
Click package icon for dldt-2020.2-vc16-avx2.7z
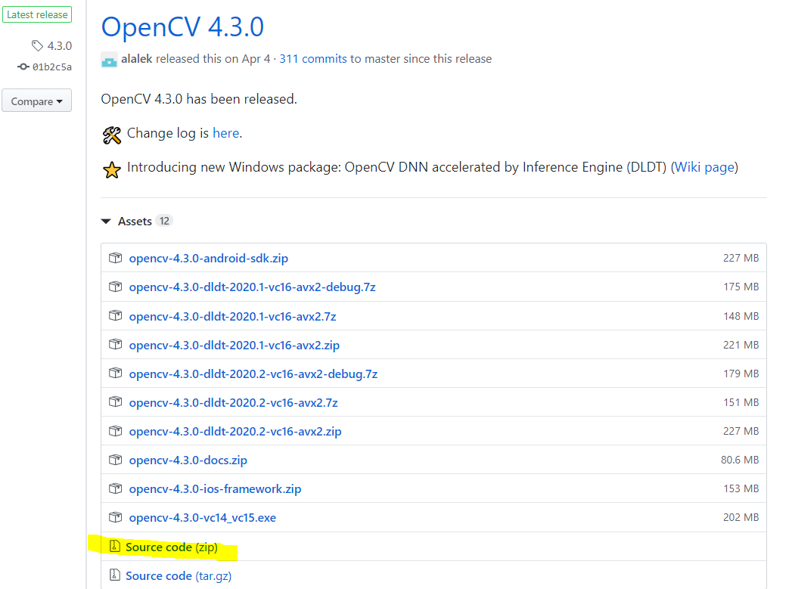pos(115,402)
